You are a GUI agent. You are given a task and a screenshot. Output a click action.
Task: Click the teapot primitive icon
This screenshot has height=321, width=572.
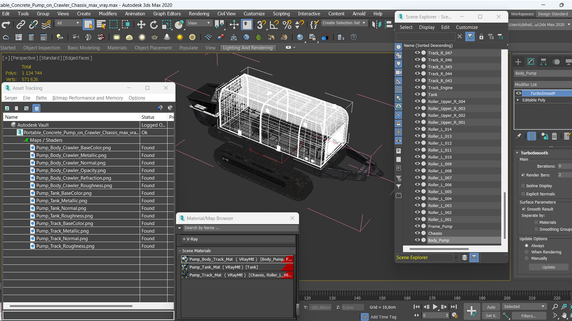[x=154, y=37]
